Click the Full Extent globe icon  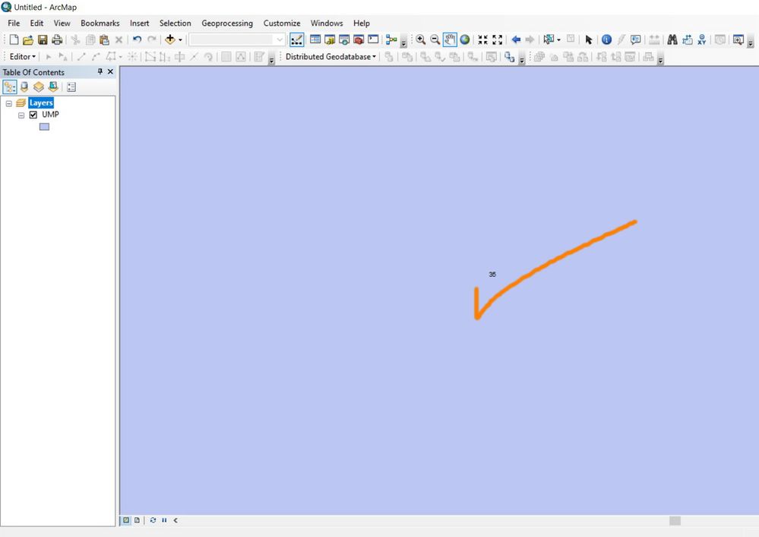[465, 39]
